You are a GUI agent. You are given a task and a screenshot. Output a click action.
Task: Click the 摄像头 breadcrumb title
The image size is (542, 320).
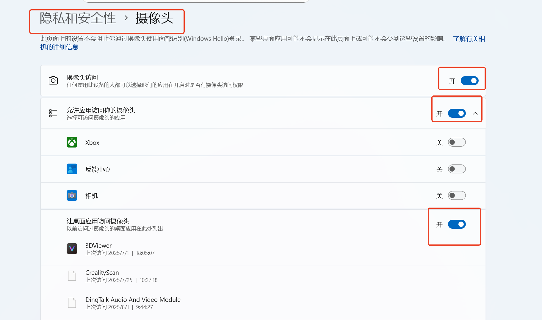click(x=154, y=18)
